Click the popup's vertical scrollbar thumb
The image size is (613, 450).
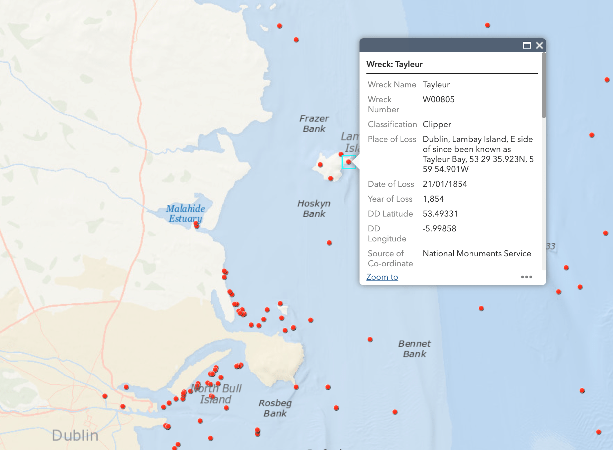544,86
